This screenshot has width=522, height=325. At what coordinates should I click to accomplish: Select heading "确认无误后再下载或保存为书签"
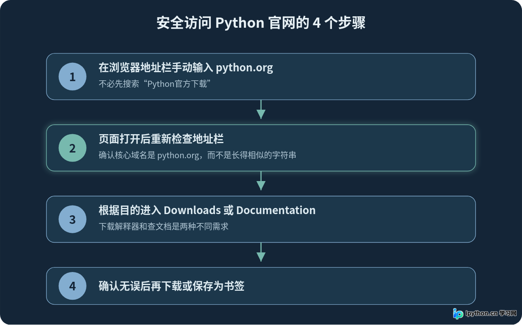click(x=172, y=286)
